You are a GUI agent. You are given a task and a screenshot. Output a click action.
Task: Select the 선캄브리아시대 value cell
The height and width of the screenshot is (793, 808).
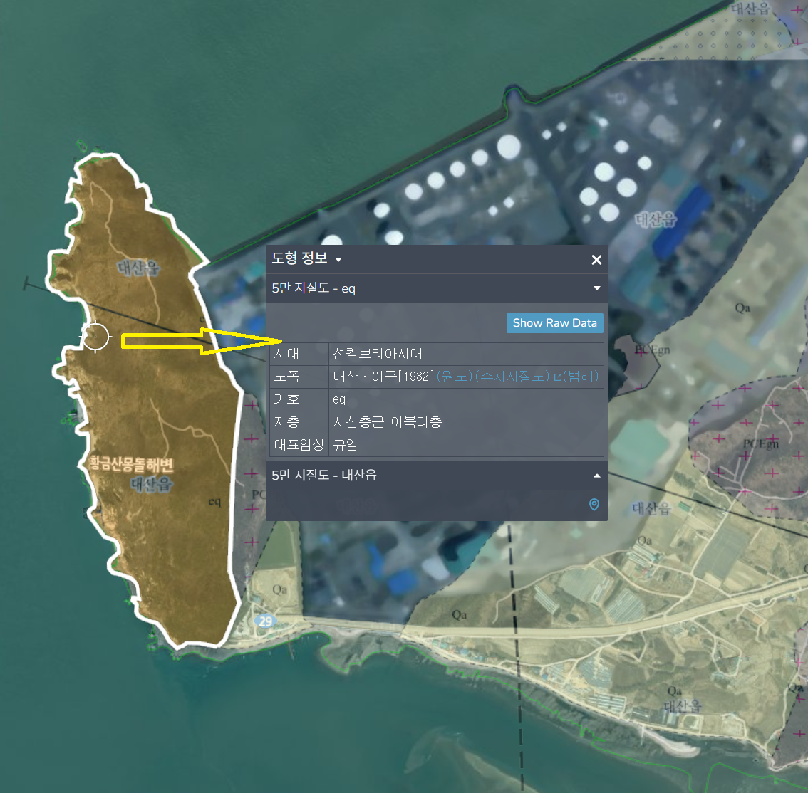(378, 354)
